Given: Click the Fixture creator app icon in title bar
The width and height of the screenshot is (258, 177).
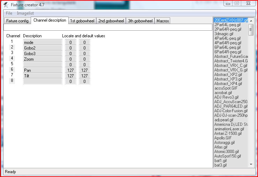Looking at the screenshot, I should pos(6,5).
